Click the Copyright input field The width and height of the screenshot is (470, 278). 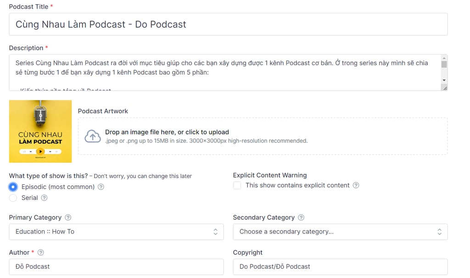tap(340, 267)
